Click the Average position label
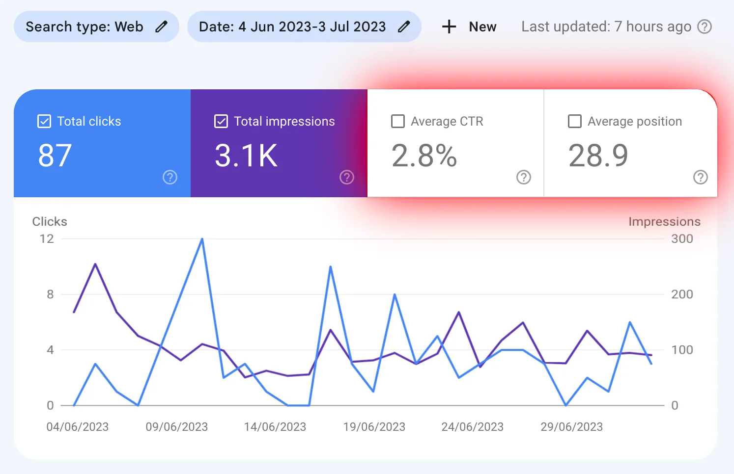The width and height of the screenshot is (734, 474). tap(635, 121)
